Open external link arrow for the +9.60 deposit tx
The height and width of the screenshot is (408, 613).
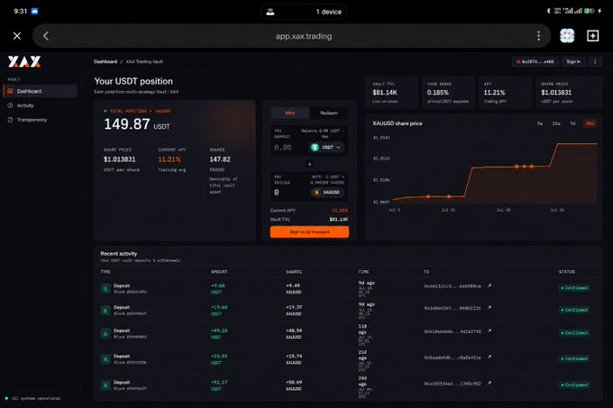point(489,286)
